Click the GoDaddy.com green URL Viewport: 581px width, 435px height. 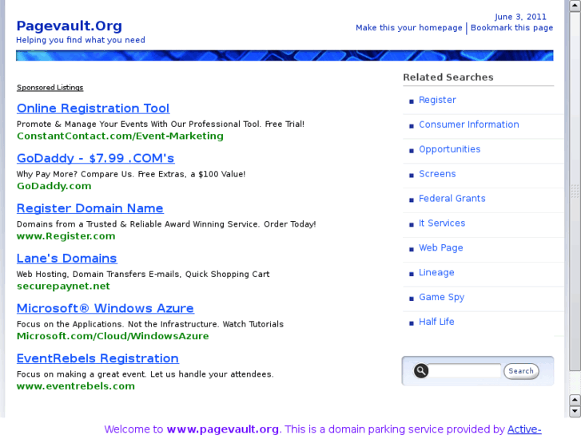tap(54, 186)
